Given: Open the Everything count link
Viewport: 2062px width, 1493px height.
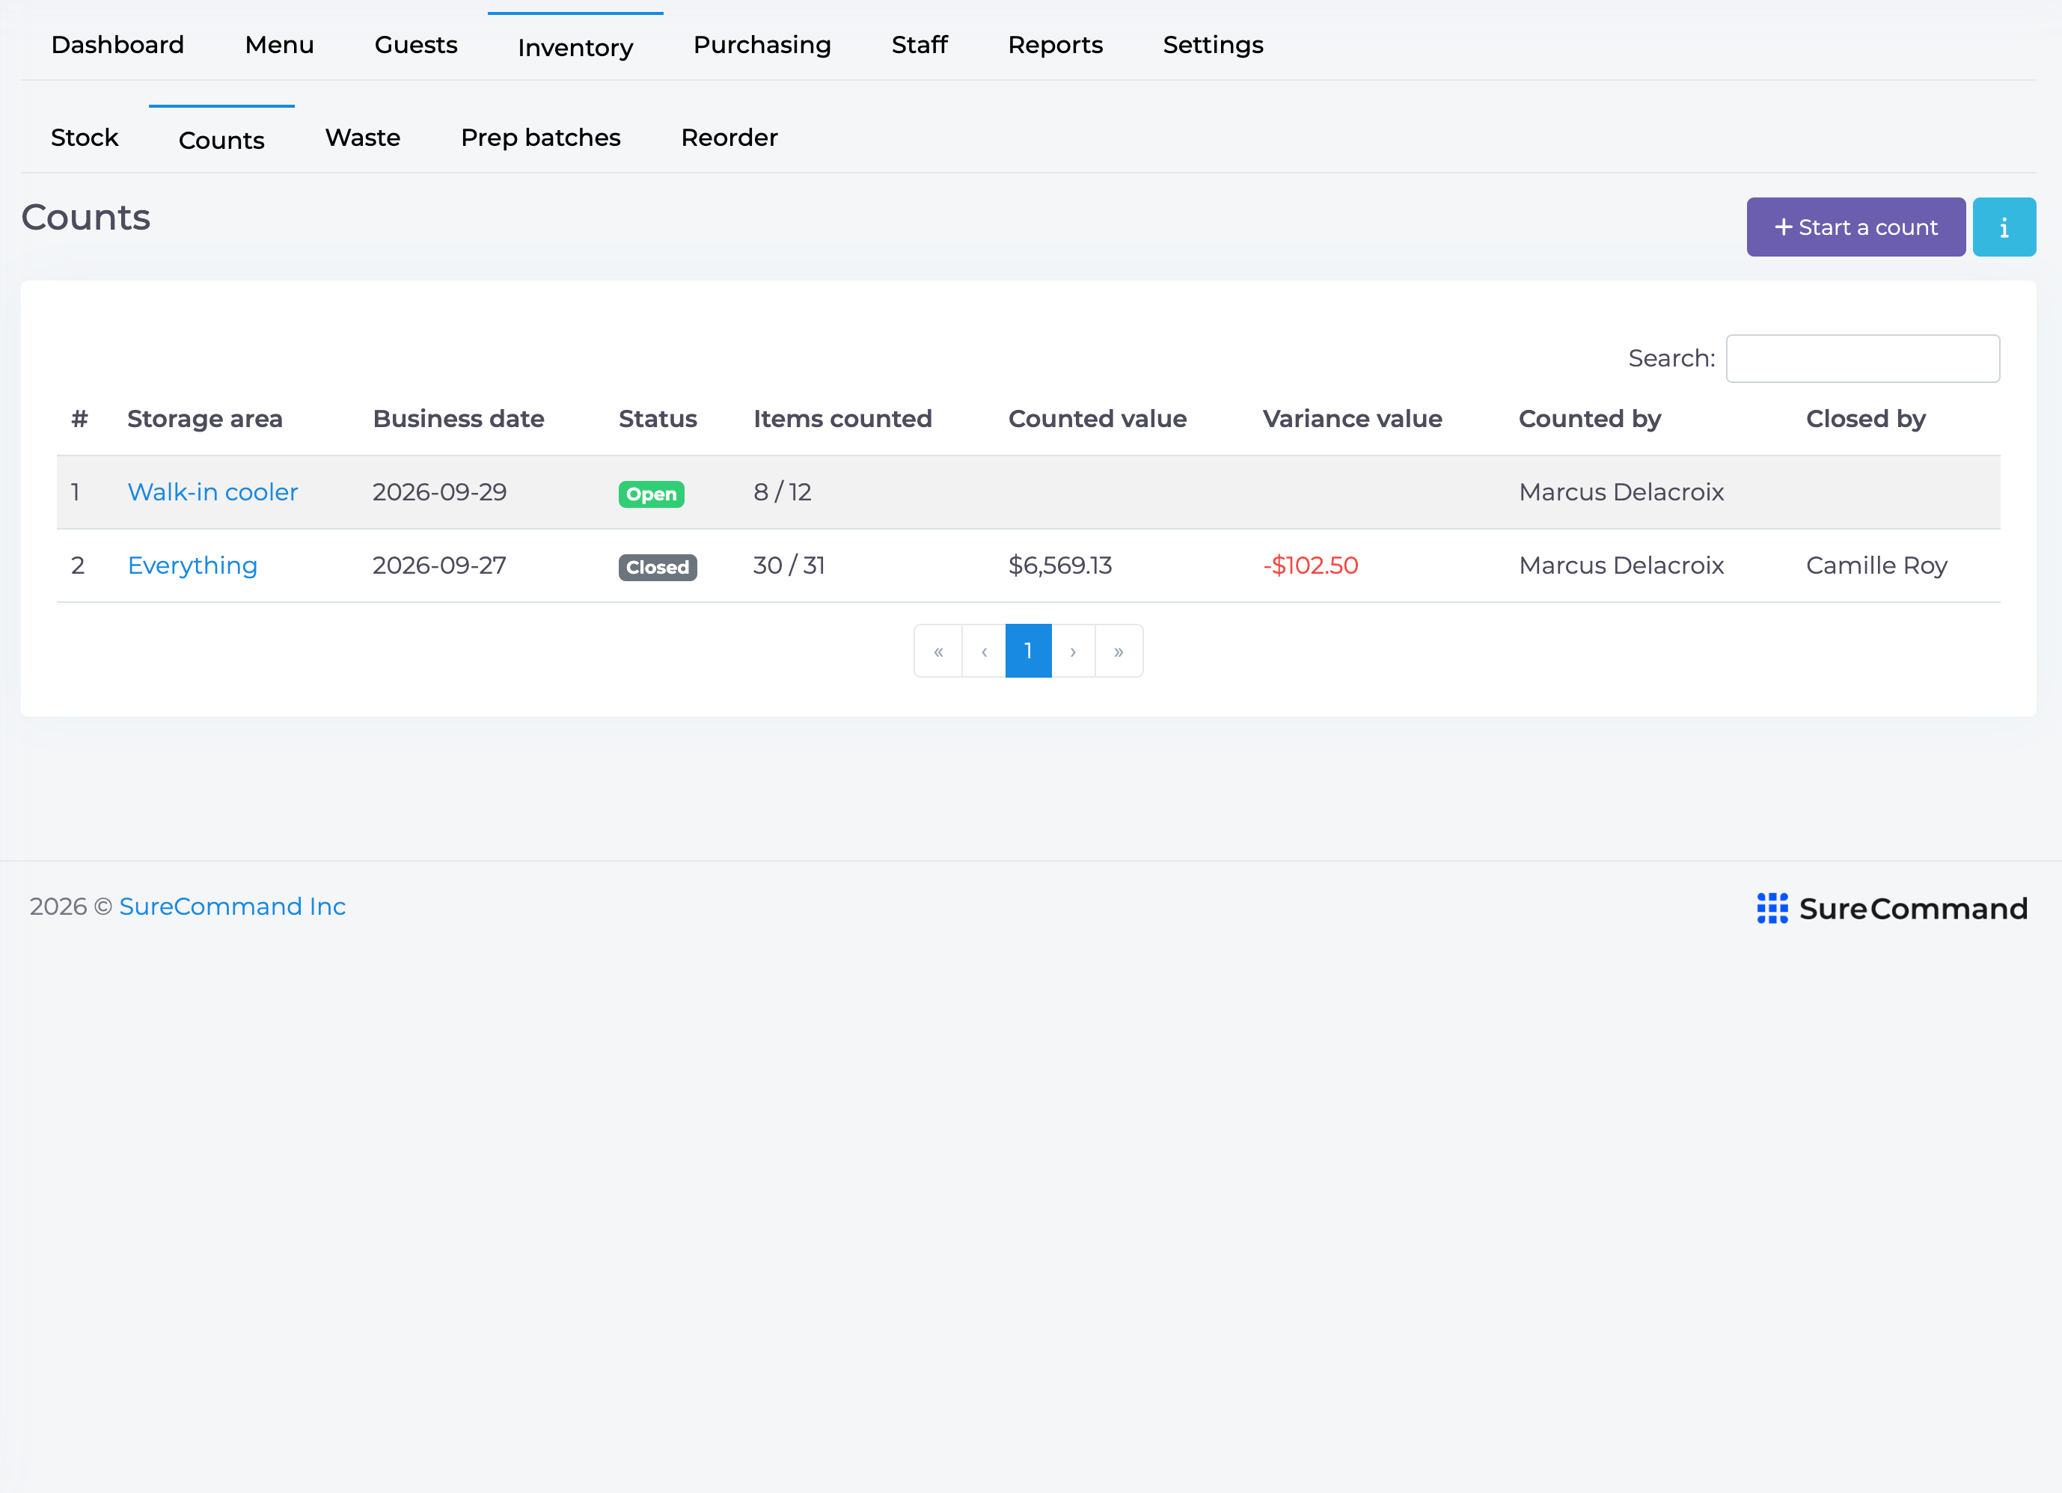Looking at the screenshot, I should 193,565.
